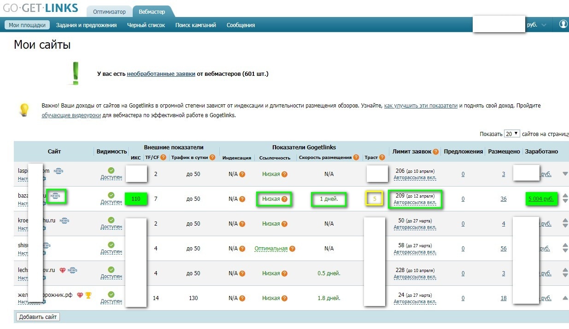This screenshot has width=569, height=329.
Task: Open the user profile icon in the header
Action: coord(563,24)
